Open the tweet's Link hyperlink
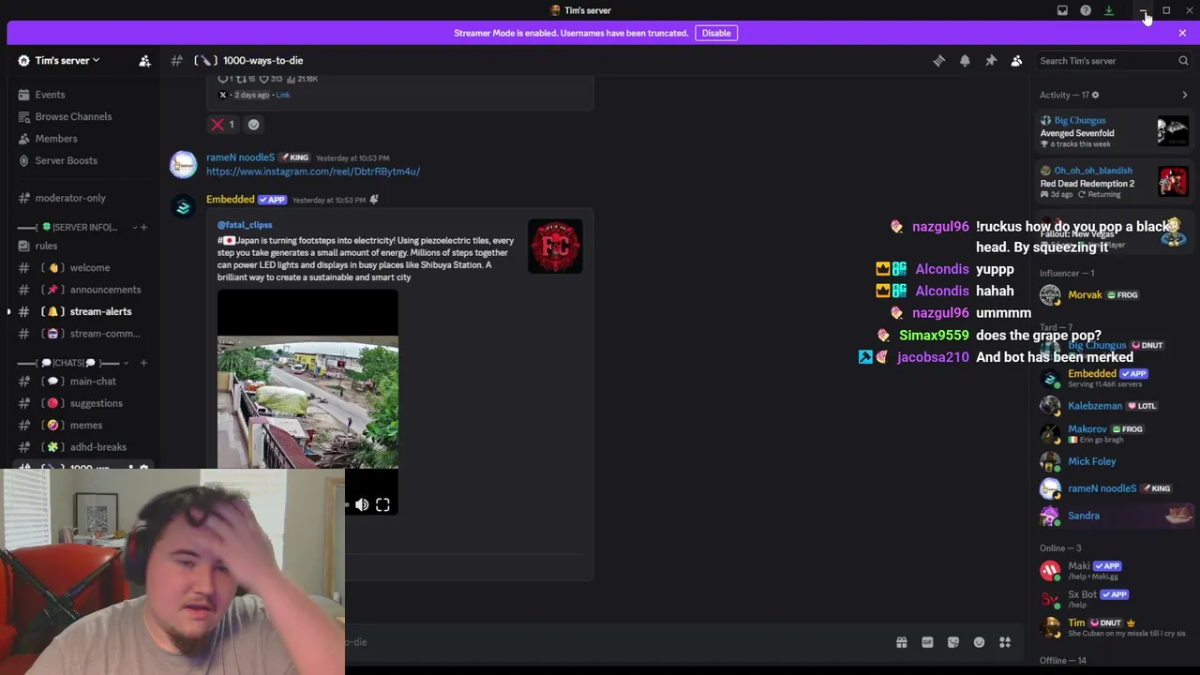This screenshot has width=1200, height=675. click(283, 95)
